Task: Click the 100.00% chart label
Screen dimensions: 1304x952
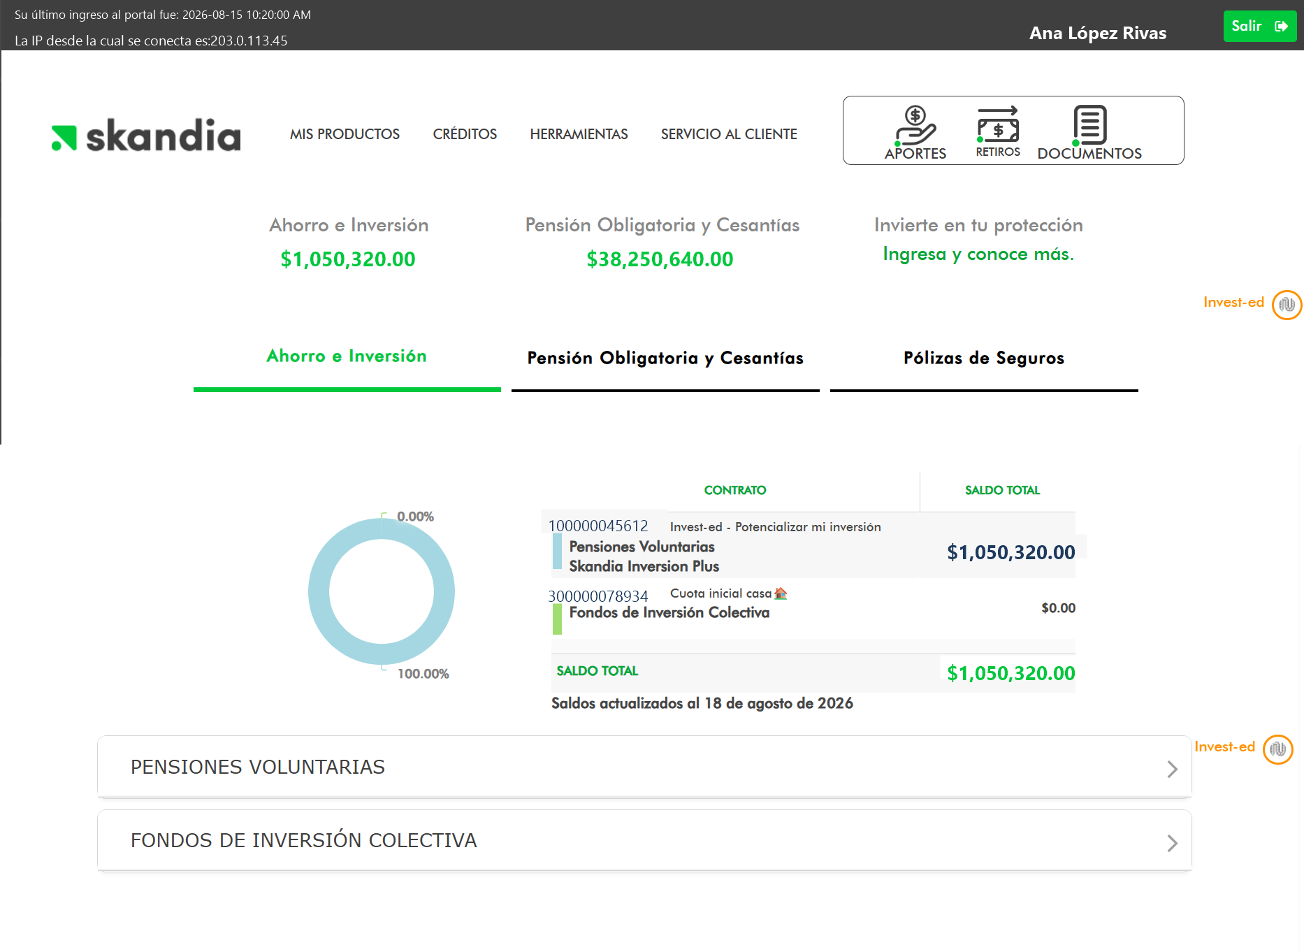Action: click(423, 674)
